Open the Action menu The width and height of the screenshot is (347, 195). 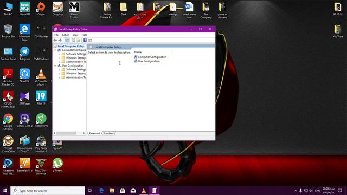click(x=66, y=35)
